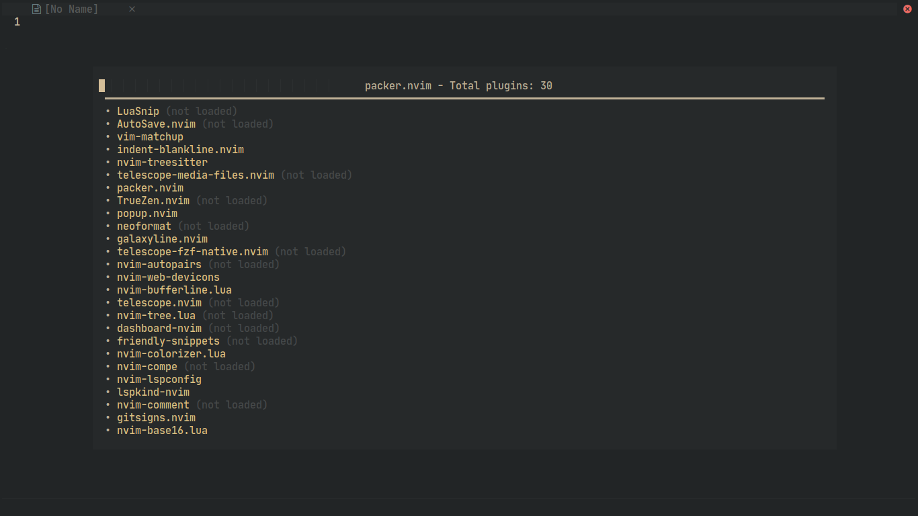The height and width of the screenshot is (516, 918).
Task: Select the nvim-treesitter plugin entry
Action: [x=162, y=162]
